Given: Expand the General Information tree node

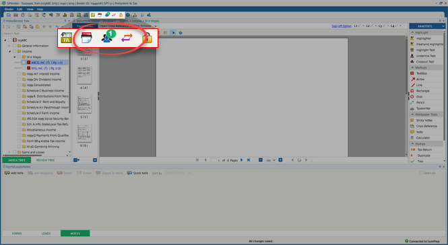Looking at the screenshot, I should coord(9,46).
